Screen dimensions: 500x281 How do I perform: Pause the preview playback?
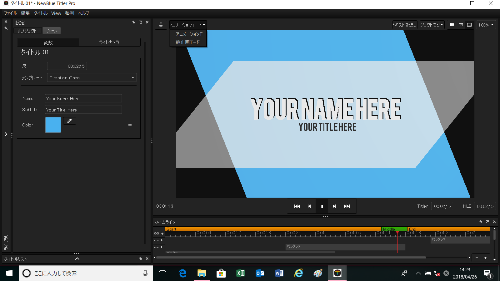click(x=322, y=206)
